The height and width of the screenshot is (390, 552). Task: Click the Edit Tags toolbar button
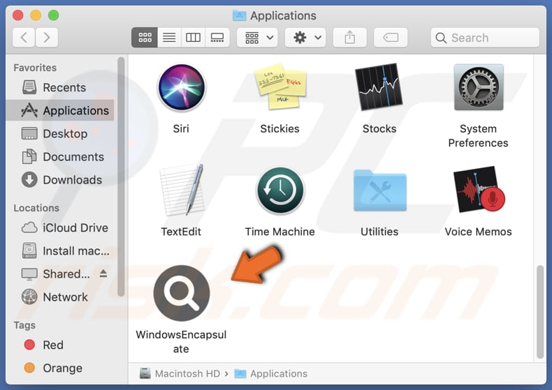pyautogui.click(x=391, y=37)
